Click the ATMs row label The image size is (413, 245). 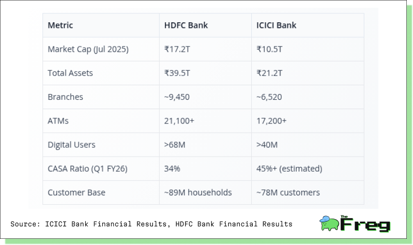(58, 121)
